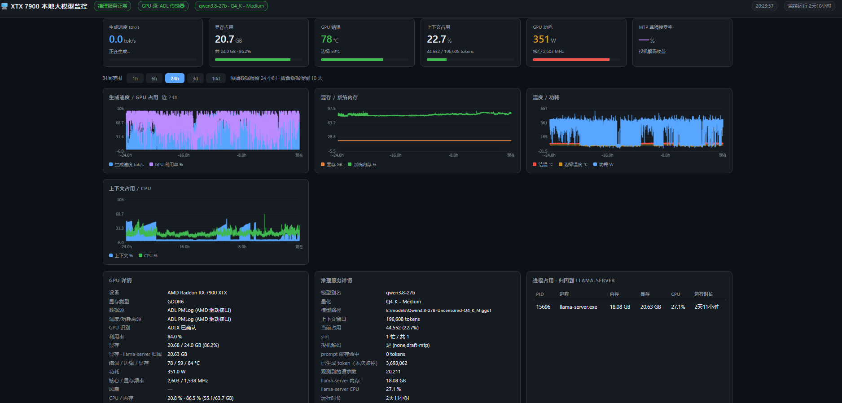842x403 pixels.
Task: Click the 351 W GPU power reading
Action: 544,39
